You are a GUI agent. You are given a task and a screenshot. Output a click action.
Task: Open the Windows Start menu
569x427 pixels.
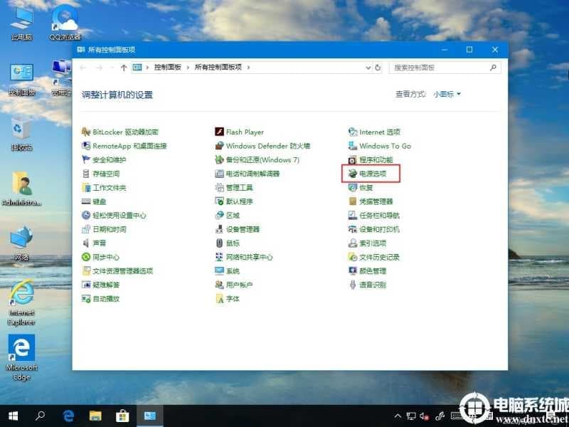[14, 416]
